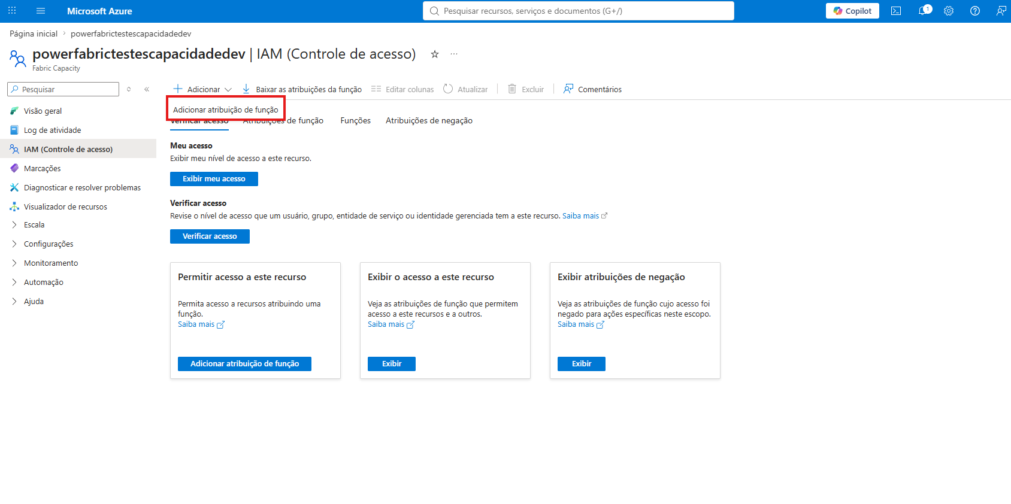1011x504 pixels.
Task: Switch to the Funções tab
Action: tap(356, 120)
